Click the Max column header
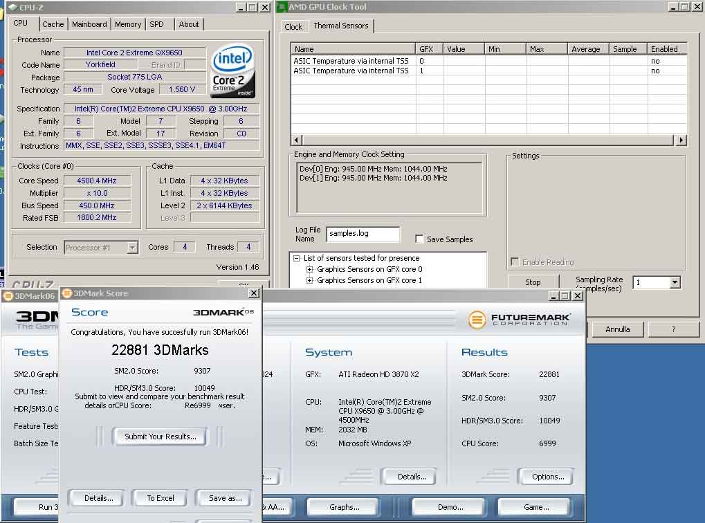The image size is (705, 523). 547,49
